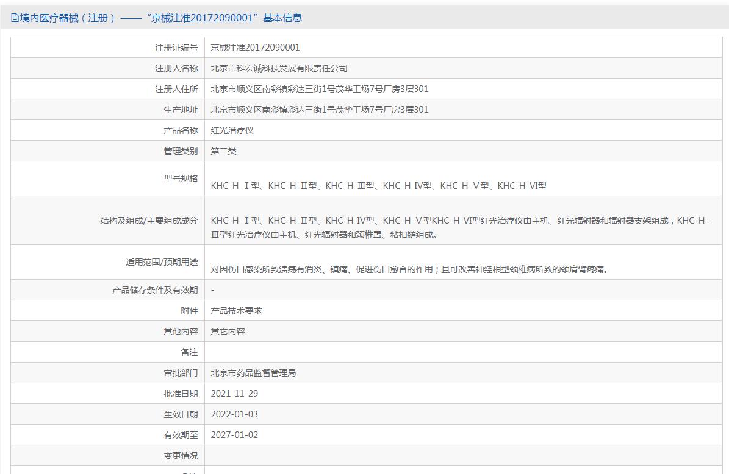Click the 其它内容 value
The image size is (729, 474).
228,331
